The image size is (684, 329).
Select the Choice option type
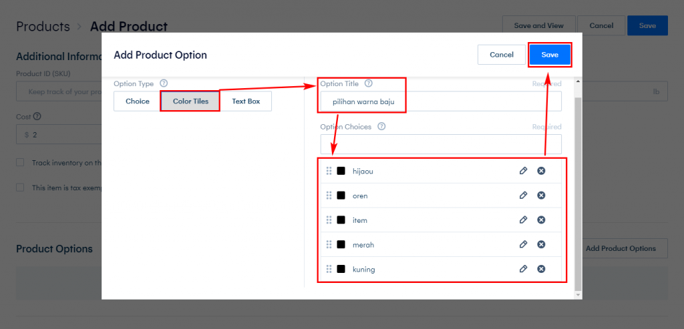click(138, 101)
